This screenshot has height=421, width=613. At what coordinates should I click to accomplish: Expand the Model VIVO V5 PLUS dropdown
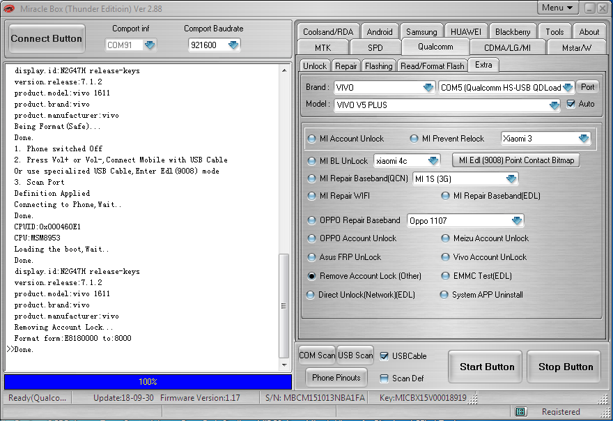coord(554,105)
